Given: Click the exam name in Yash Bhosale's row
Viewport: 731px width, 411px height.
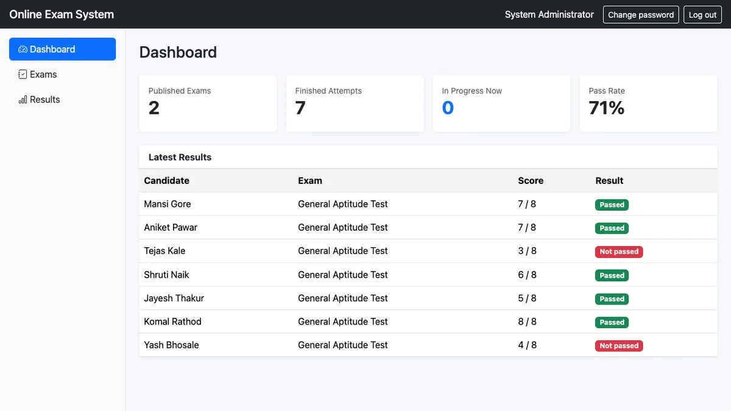Looking at the screenshot, I should point(343,345).
